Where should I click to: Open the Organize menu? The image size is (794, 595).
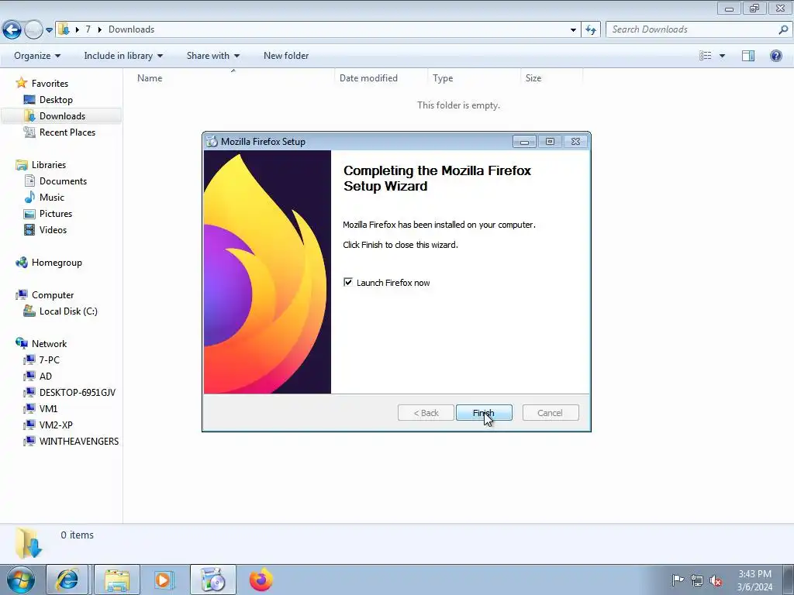point(37,56)
